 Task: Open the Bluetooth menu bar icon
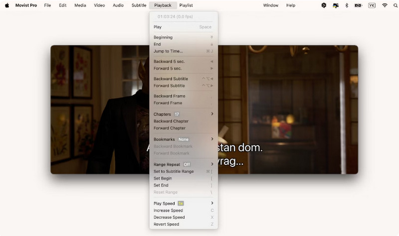(x=347, y=5)
